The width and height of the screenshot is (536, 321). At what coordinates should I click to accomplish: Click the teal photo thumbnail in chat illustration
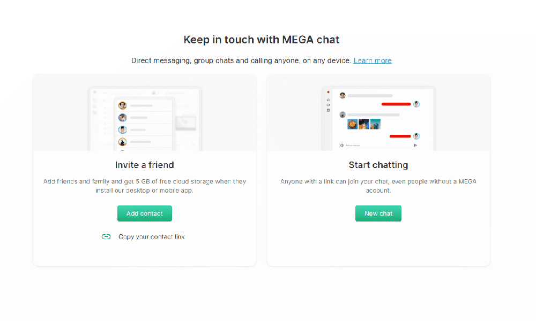(x=375, y=124)
